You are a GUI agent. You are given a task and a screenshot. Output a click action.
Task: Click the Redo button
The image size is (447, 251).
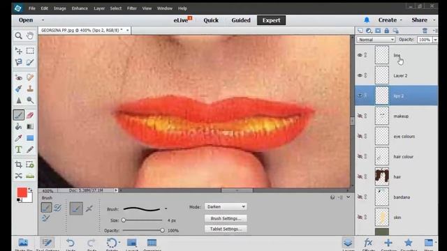[91, 244]
